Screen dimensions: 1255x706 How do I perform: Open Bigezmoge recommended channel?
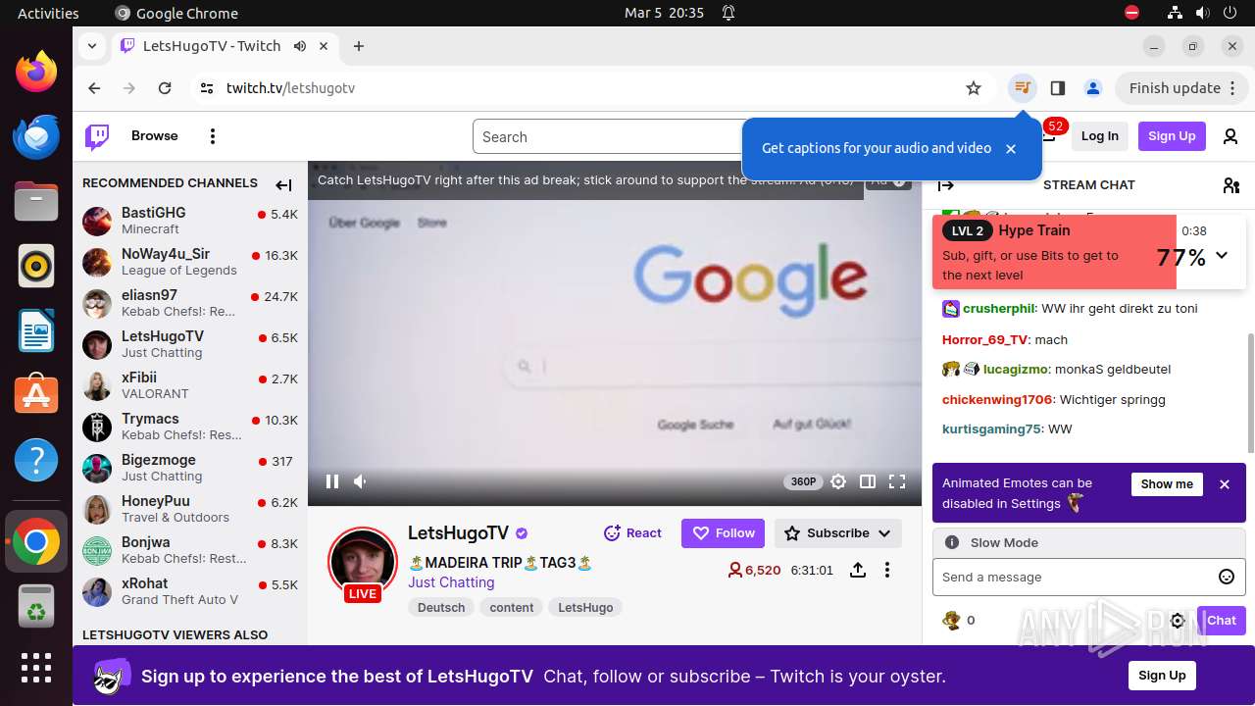pyautogui.click(x=190, y=468)
